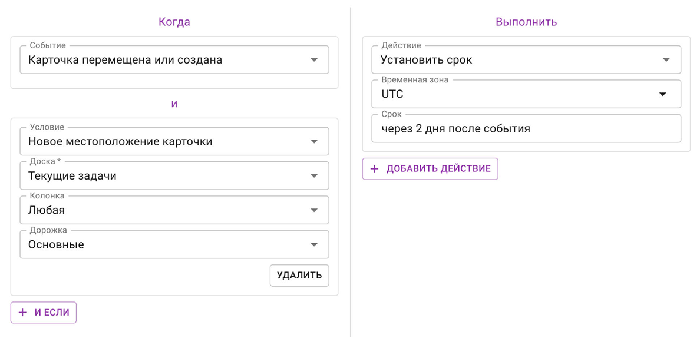
Task: Click the arrow icon of Доска field
Action: tap(314, 176)
